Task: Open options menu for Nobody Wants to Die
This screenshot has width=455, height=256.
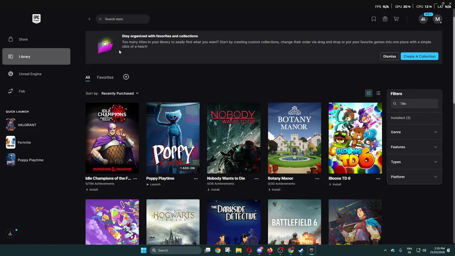Action: (x=257, y=178)
